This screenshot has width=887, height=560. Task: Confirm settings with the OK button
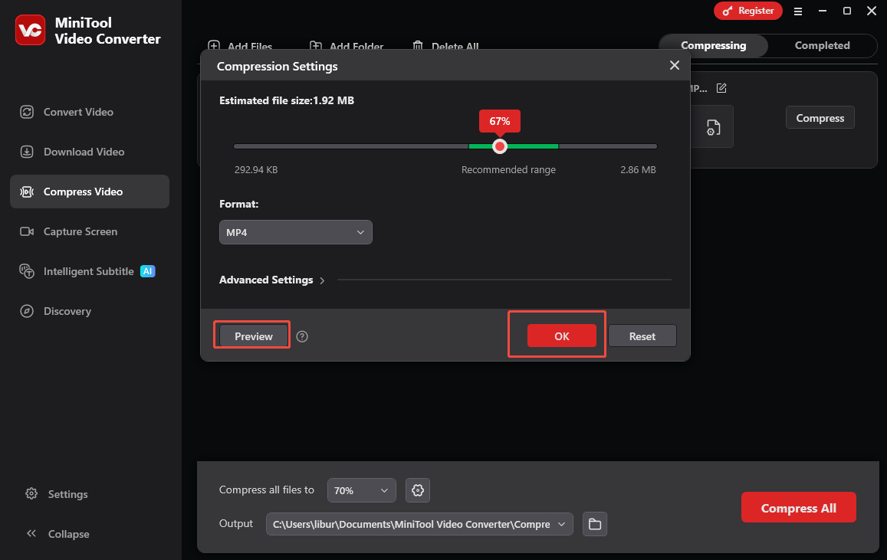(560, 336)
